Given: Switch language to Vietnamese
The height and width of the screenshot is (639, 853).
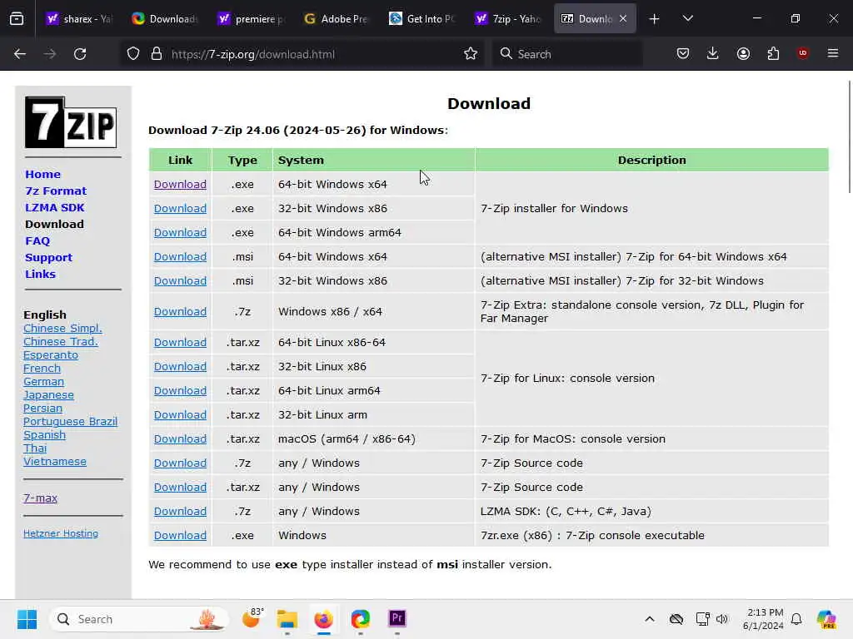Looking at the screenshot, I should click(55, 461).
